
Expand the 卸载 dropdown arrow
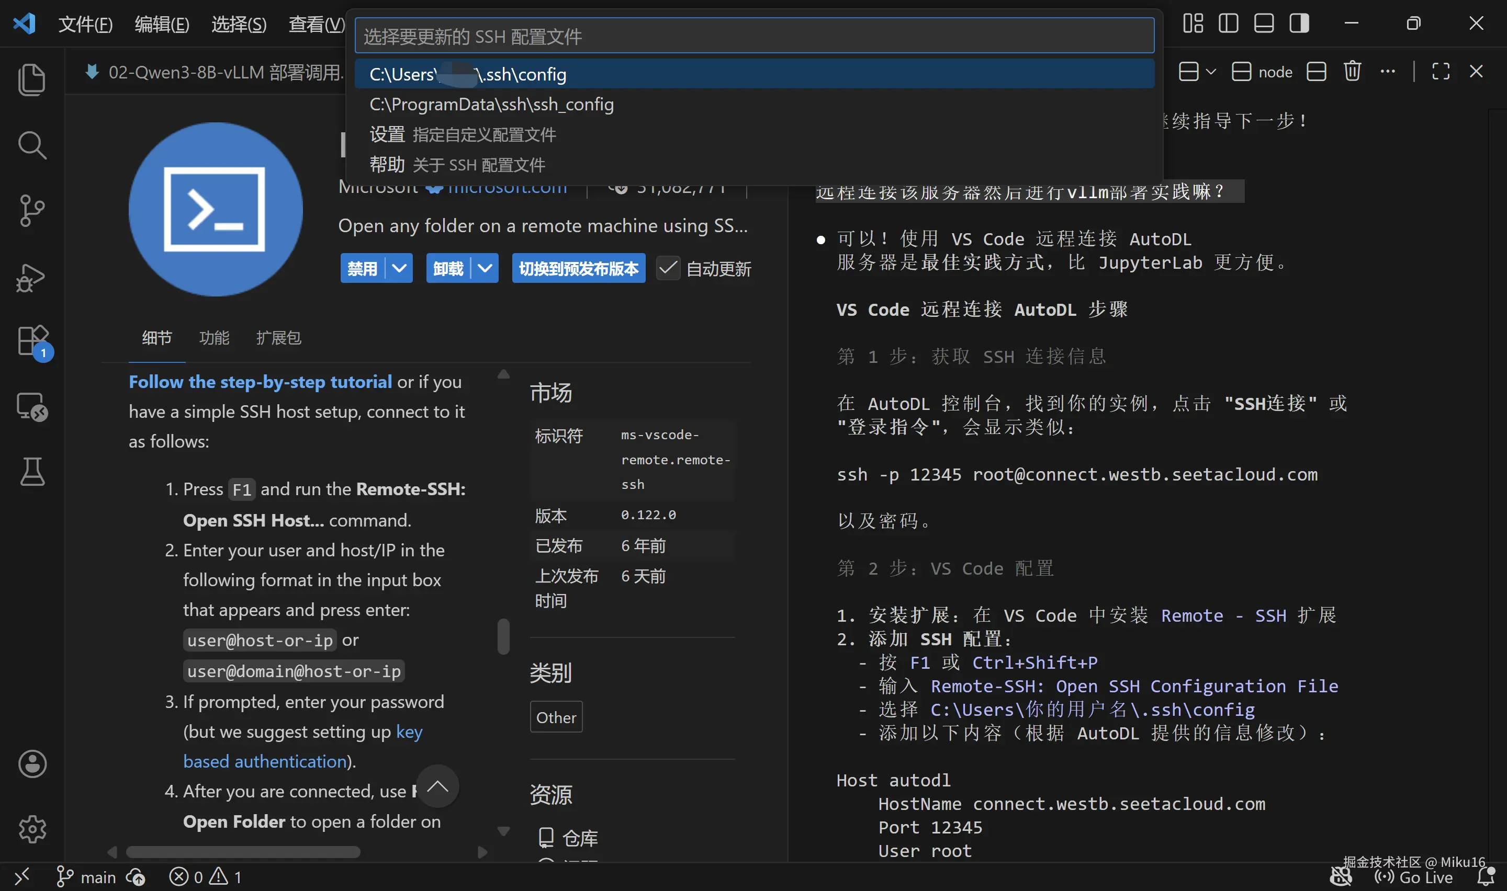(485, 268)
